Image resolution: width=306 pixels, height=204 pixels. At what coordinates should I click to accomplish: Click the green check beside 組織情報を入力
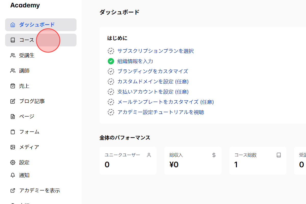click(x=111, y=61)
